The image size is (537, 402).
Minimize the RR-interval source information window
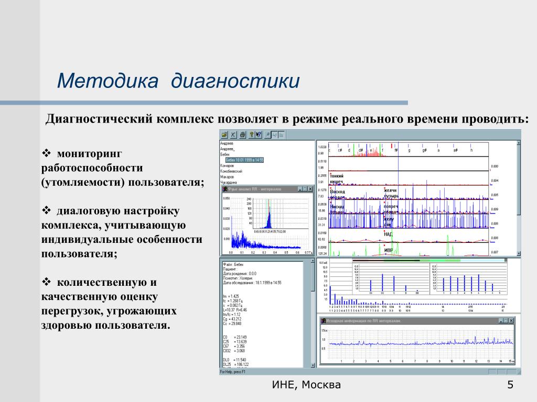[x=501, y=321]
